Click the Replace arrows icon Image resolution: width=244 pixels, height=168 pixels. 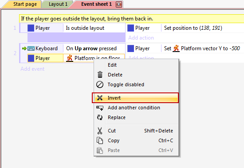(x=99, y=117)
